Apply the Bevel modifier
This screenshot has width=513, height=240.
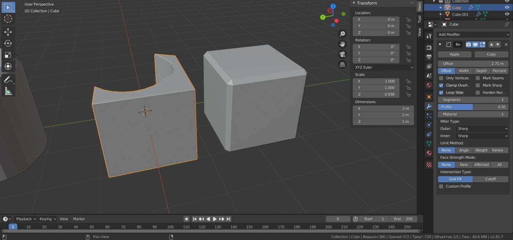pos(454,54)
